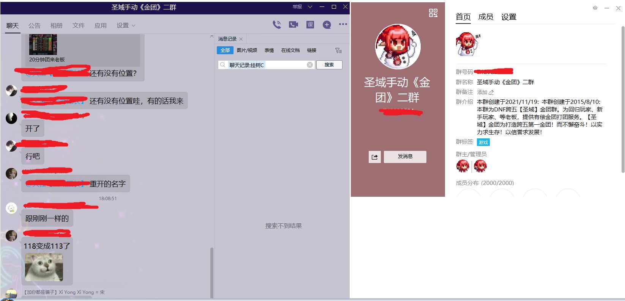This screenshot has height=301, width=625.
Task: Expand the 设置 dropdown in chat tabs
Action: point(133,26)
